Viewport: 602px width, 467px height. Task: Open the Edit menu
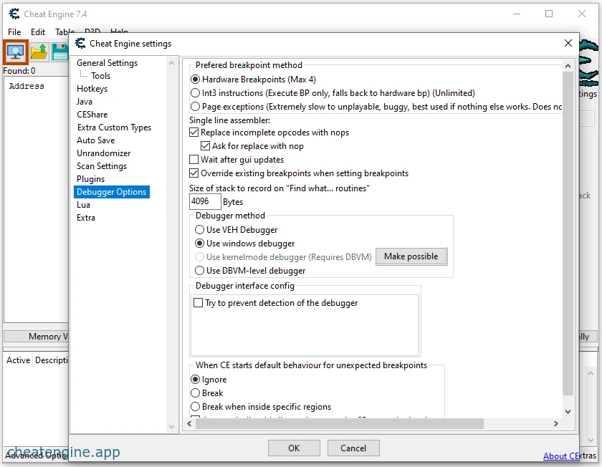point(38,32)
